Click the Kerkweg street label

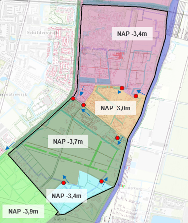135,188
